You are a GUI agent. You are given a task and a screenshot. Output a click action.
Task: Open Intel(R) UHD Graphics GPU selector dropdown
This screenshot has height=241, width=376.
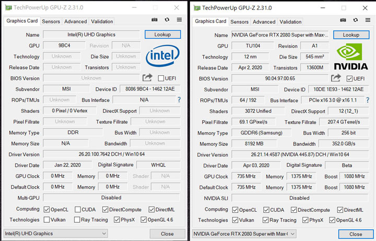(x=56, y=233)
